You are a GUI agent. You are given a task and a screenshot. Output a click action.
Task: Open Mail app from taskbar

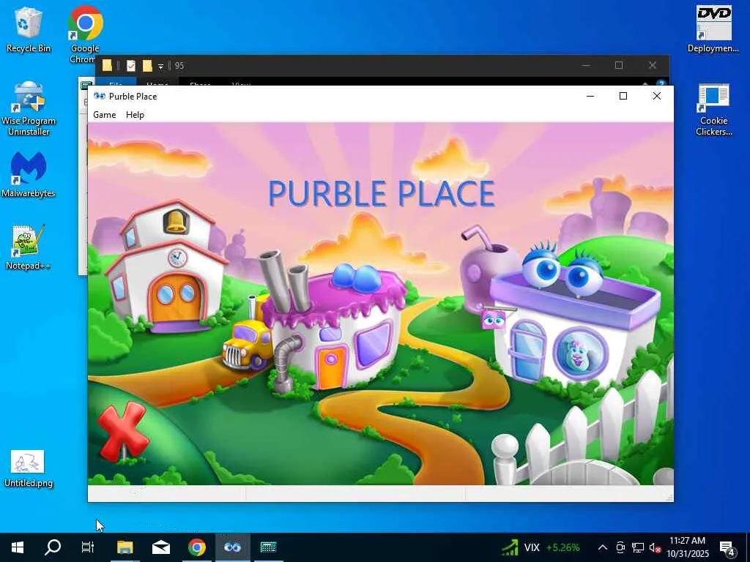(x=160, y=547)
